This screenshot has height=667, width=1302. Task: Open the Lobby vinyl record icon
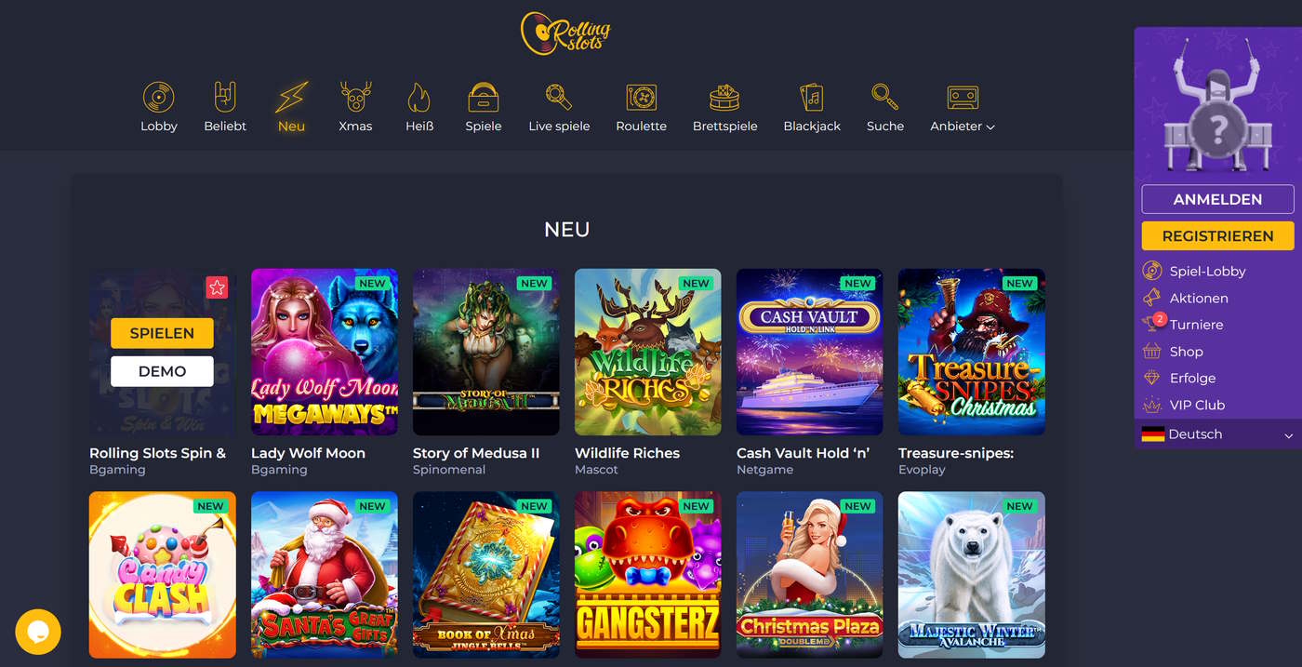[x=158, y=98]
